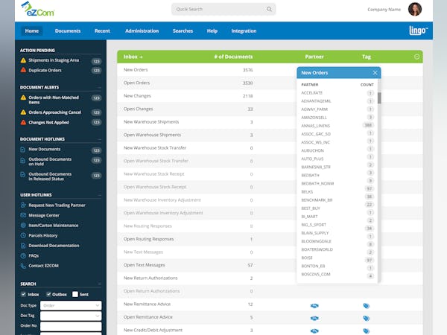Click the warning icon beside Shipments in Staging Area
Viewport: 447px width, 335px height.
pos(23,60)
